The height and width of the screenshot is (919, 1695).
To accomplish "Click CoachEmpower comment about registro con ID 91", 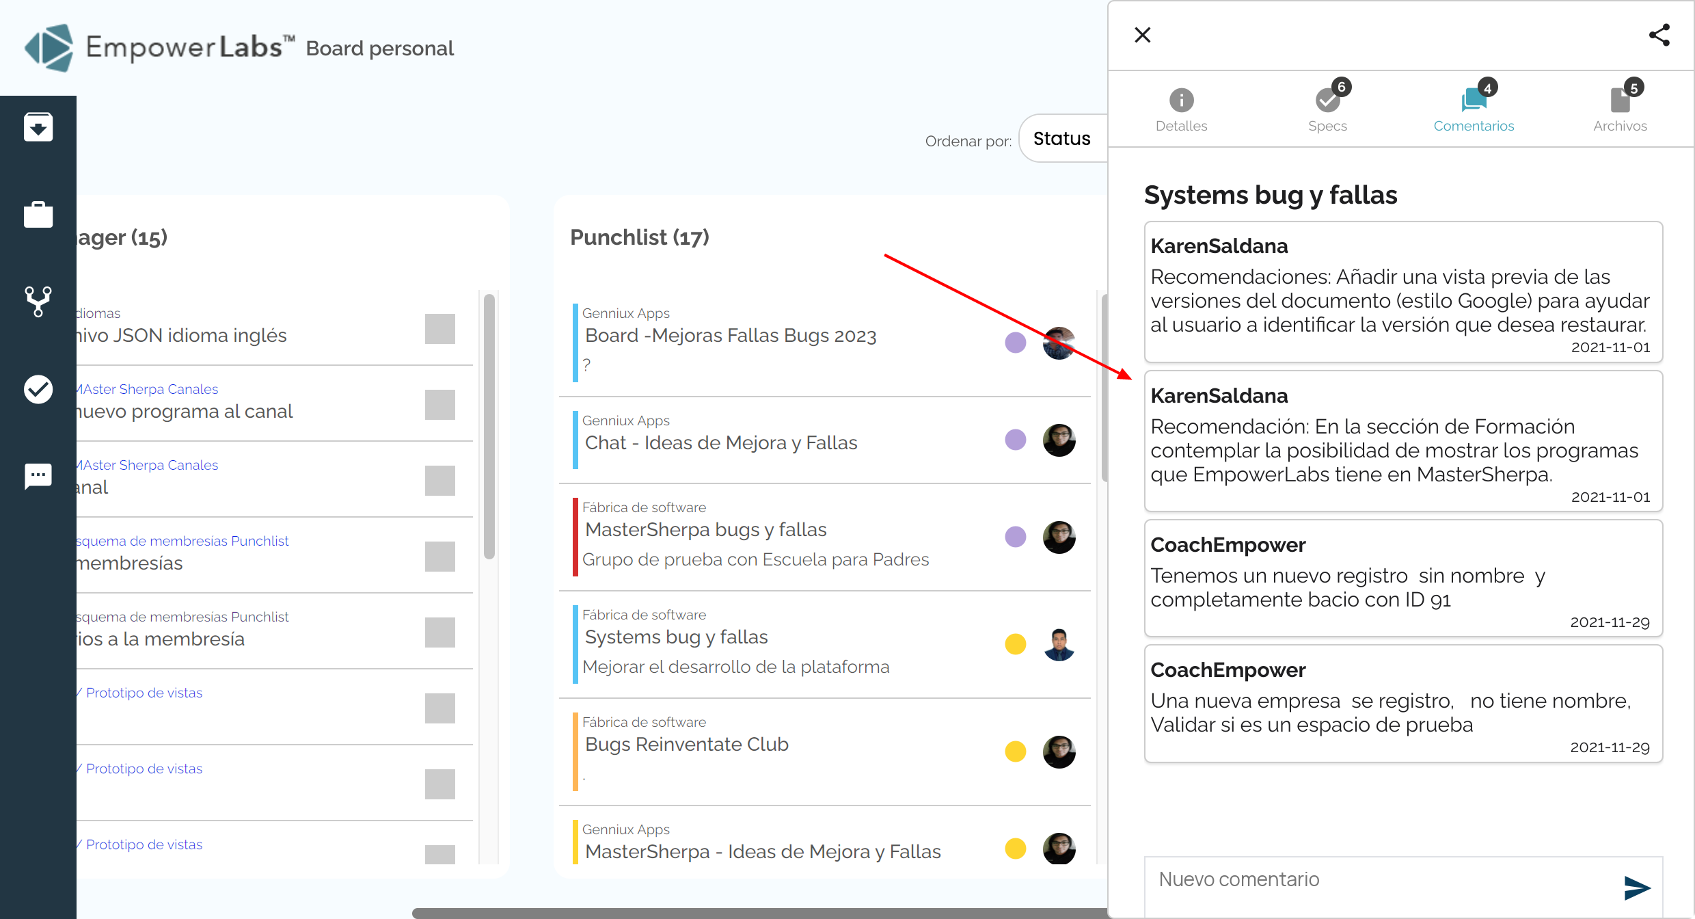I will pos(1403,578).
